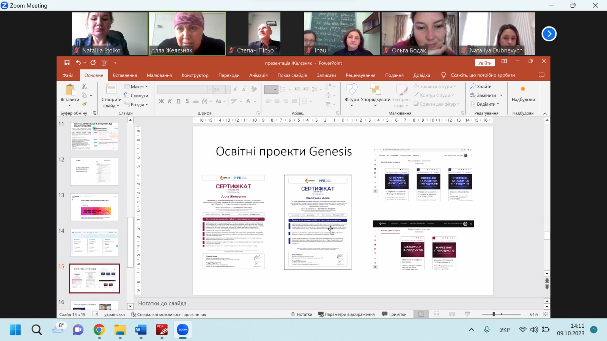Open Google Chrome from the taskbar
This screenshot has height=341, width=607.
pos(99,330)
